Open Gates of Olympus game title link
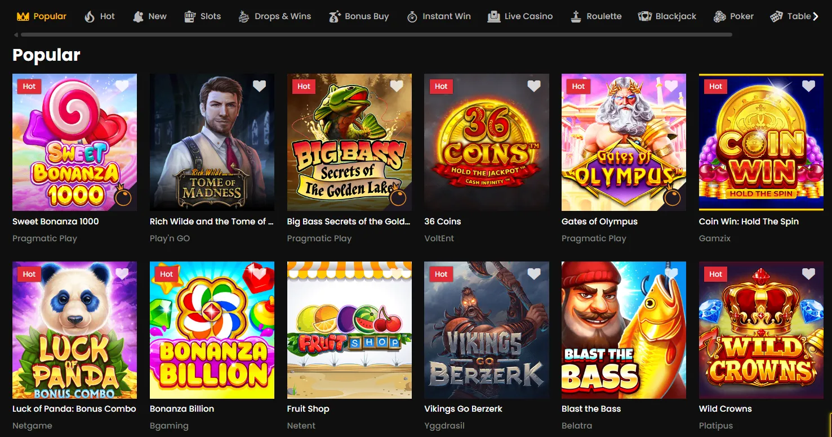The width and height of the screenshot is (832, 437). 599,222
